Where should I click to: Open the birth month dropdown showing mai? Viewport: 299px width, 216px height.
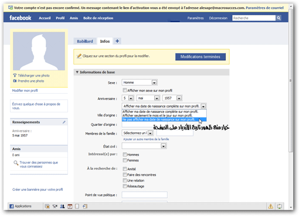coord(148,98)
